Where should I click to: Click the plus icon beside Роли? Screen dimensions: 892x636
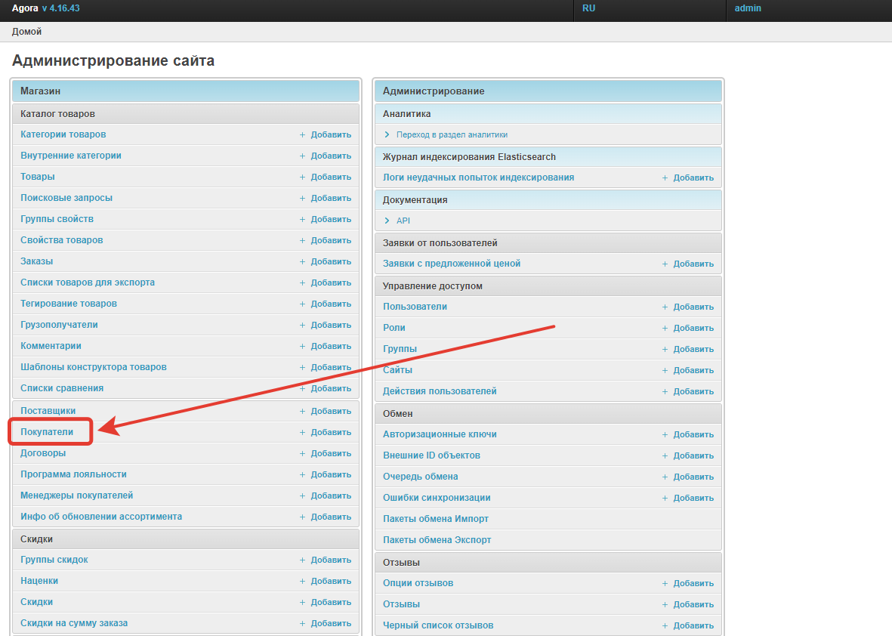(665, 328)
